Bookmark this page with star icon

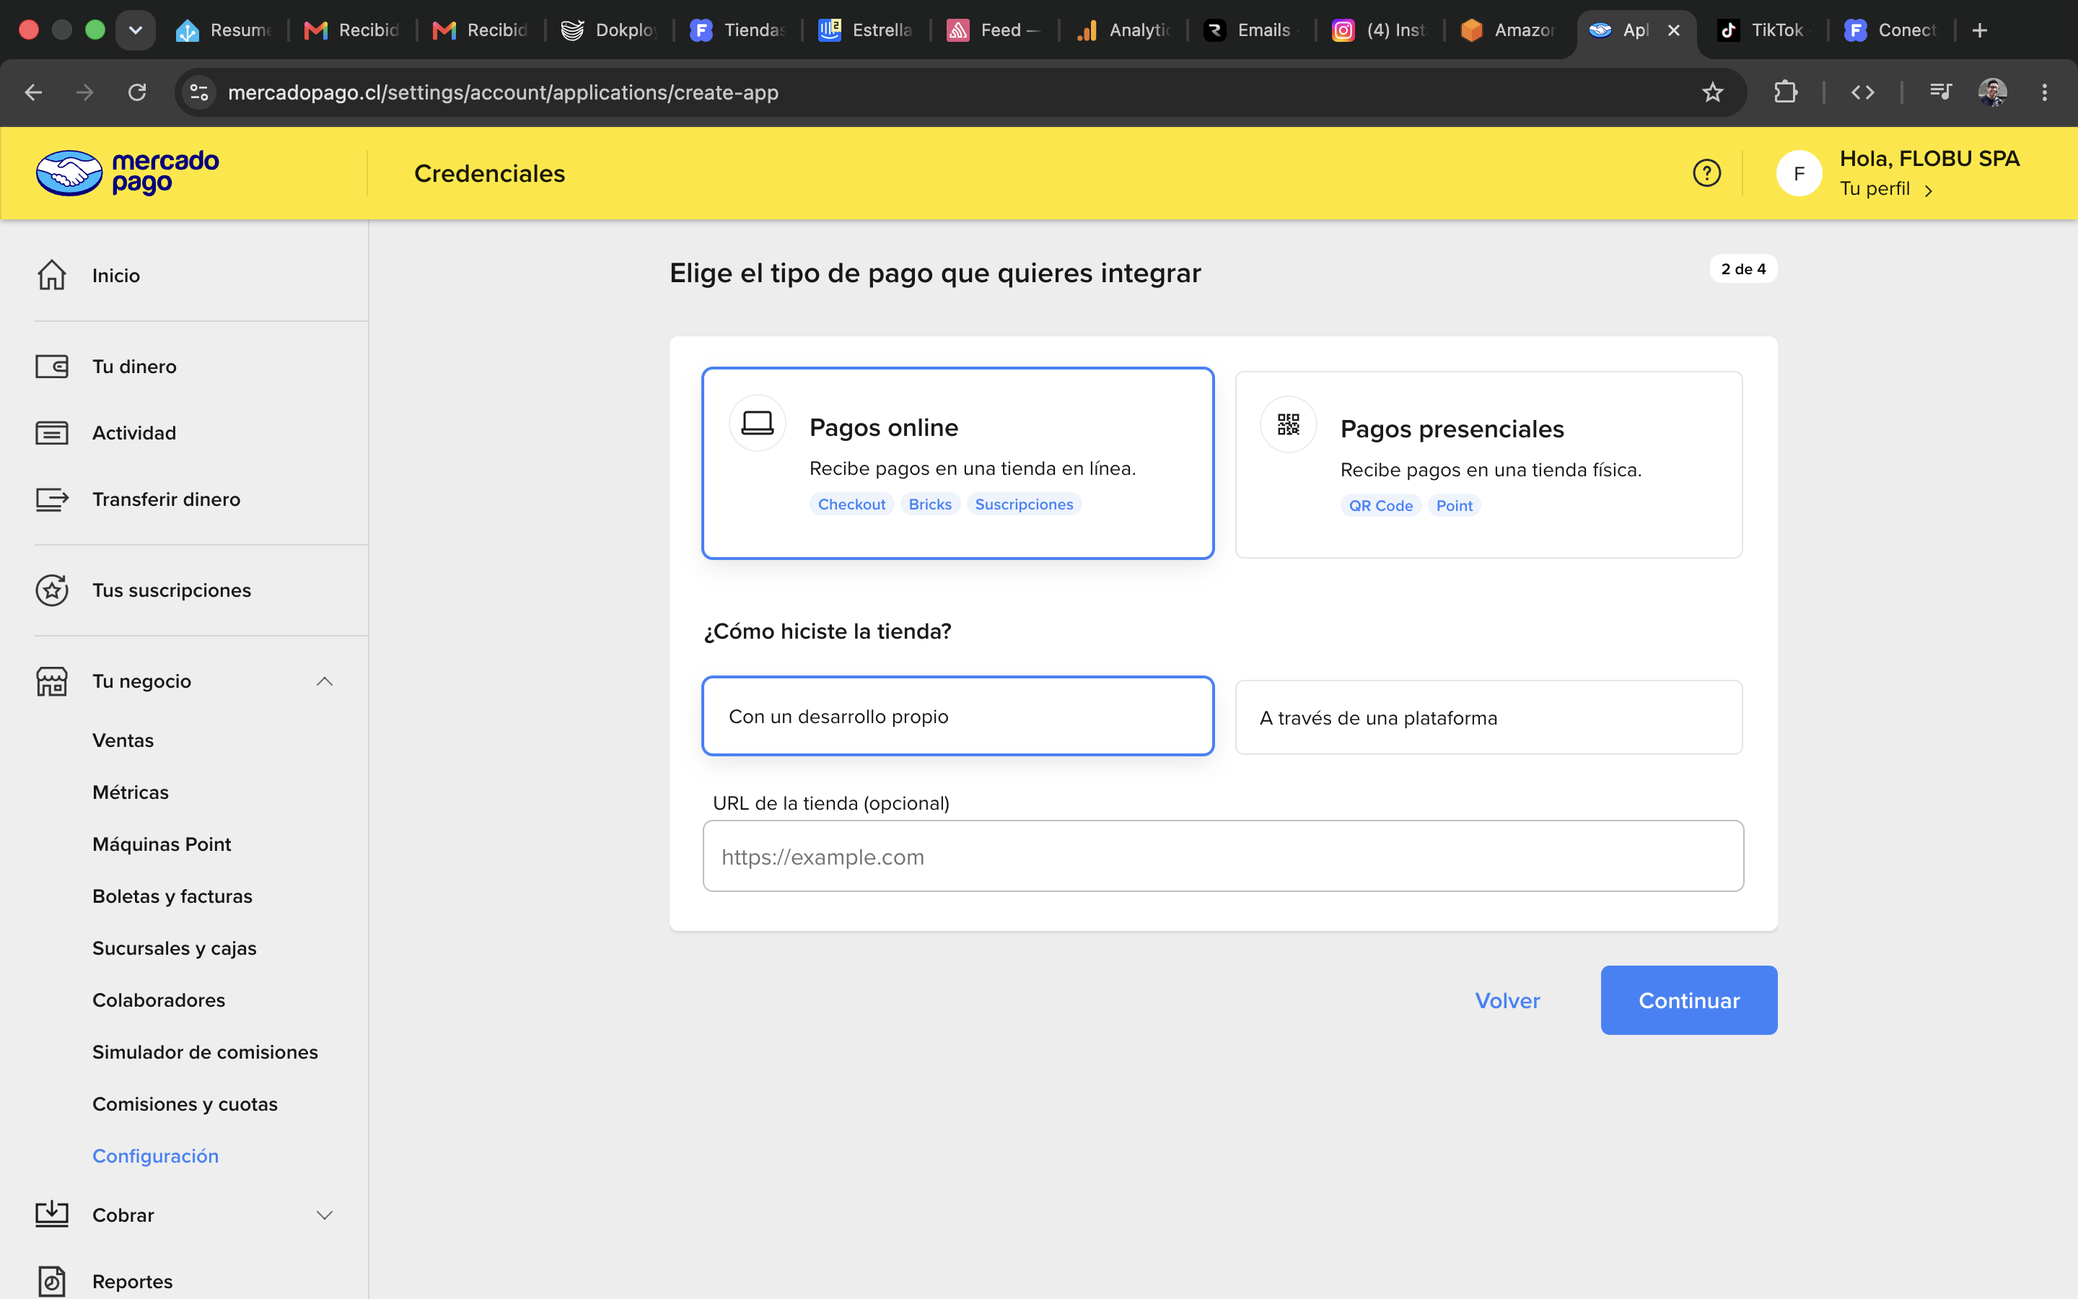point(1712,92)
